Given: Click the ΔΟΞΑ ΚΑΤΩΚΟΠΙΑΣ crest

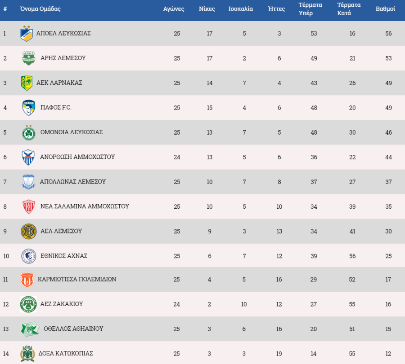Looking at the screenshot, I should point(27,353).
